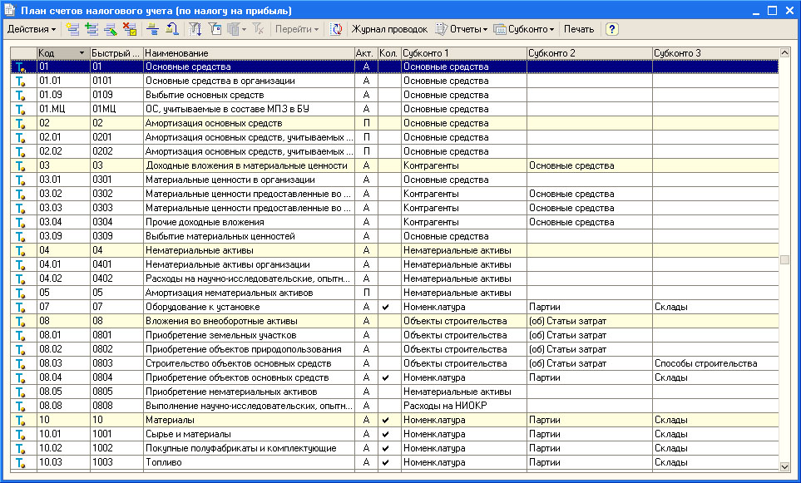Click the account icon in row 01.МЦ

[x=21, y=109]
